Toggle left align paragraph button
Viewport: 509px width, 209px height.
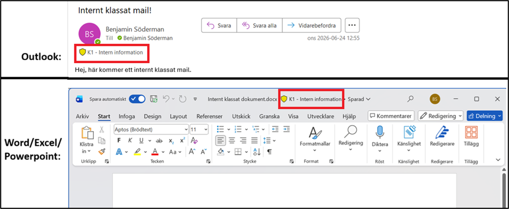coord(221,140)
